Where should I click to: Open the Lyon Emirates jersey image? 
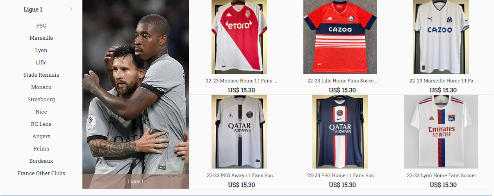441,132
